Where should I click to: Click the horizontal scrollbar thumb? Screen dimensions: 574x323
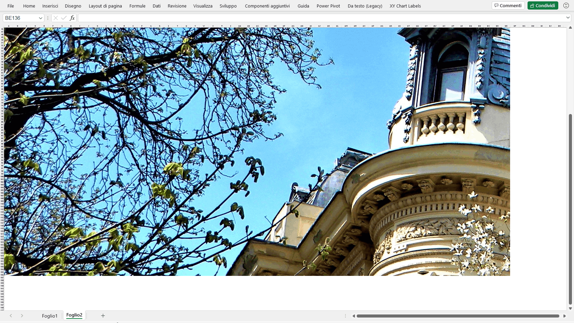point(458,316)
